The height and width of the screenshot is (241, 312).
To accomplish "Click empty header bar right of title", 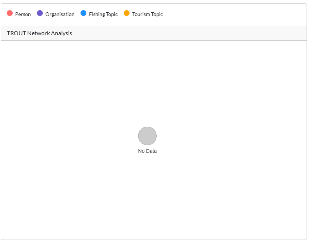I will pos(189,33).
